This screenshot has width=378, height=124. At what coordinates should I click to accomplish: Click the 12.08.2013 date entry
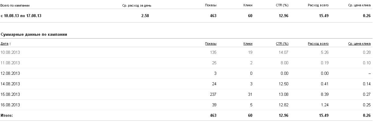pos(10,74)
